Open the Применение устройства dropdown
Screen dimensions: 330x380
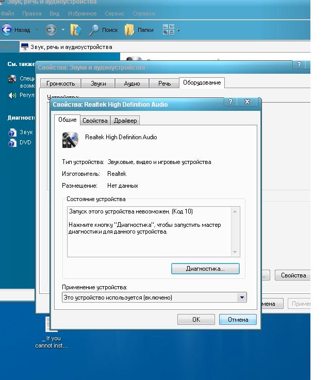point(154,298)
